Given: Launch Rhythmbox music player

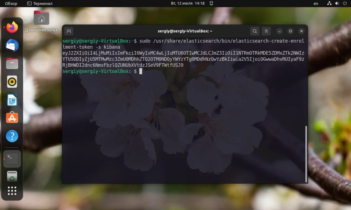Looking at the screenshot, I should pos(12,82).
